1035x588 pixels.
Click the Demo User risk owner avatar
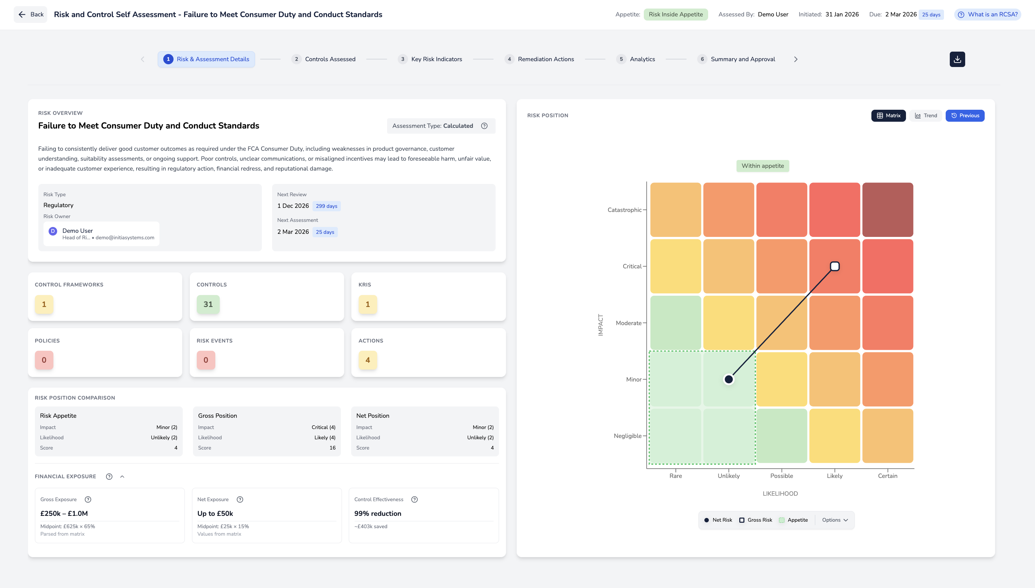point(53,231)
